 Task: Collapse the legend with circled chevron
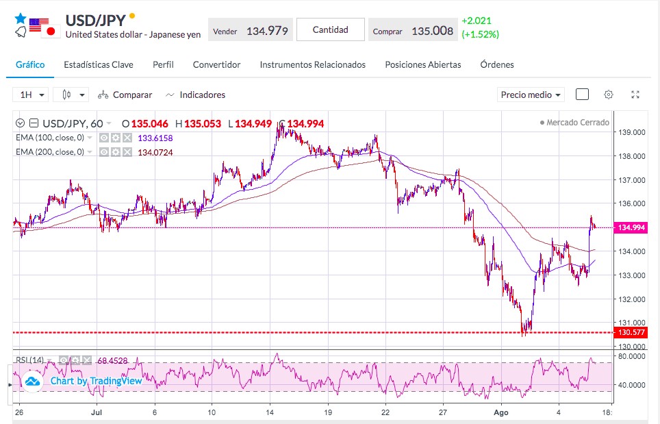20,123
